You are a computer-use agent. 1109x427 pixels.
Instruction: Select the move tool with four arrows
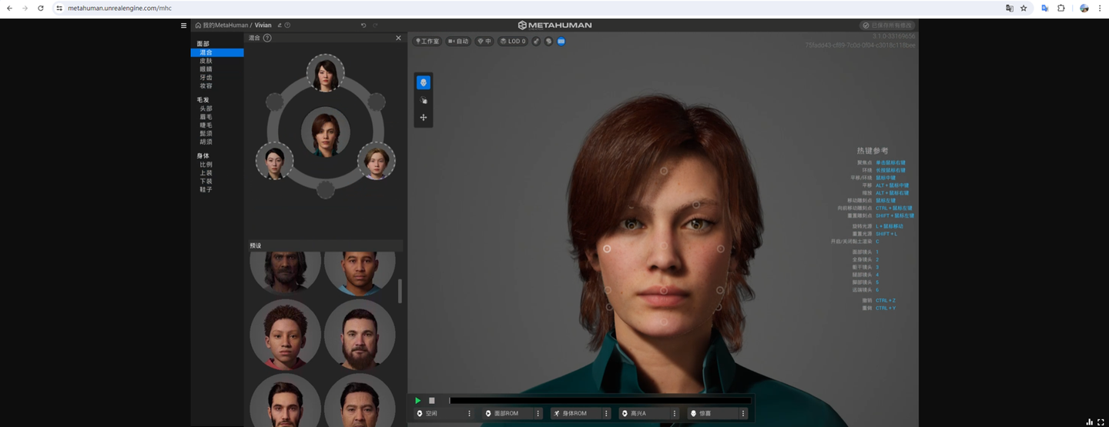point(423,118)
